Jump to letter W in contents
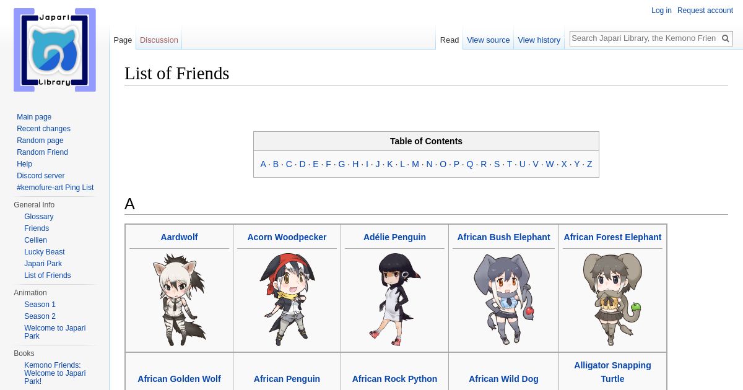Image resolution: width=743 pixels, height=390 pixels. pyautogui.click(x=550, y=164)
